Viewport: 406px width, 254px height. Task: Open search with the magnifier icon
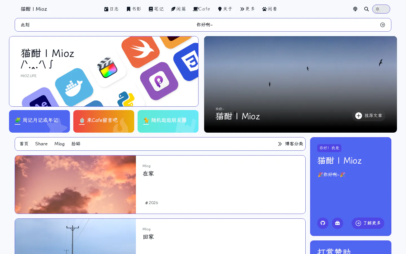pos(367,9)
